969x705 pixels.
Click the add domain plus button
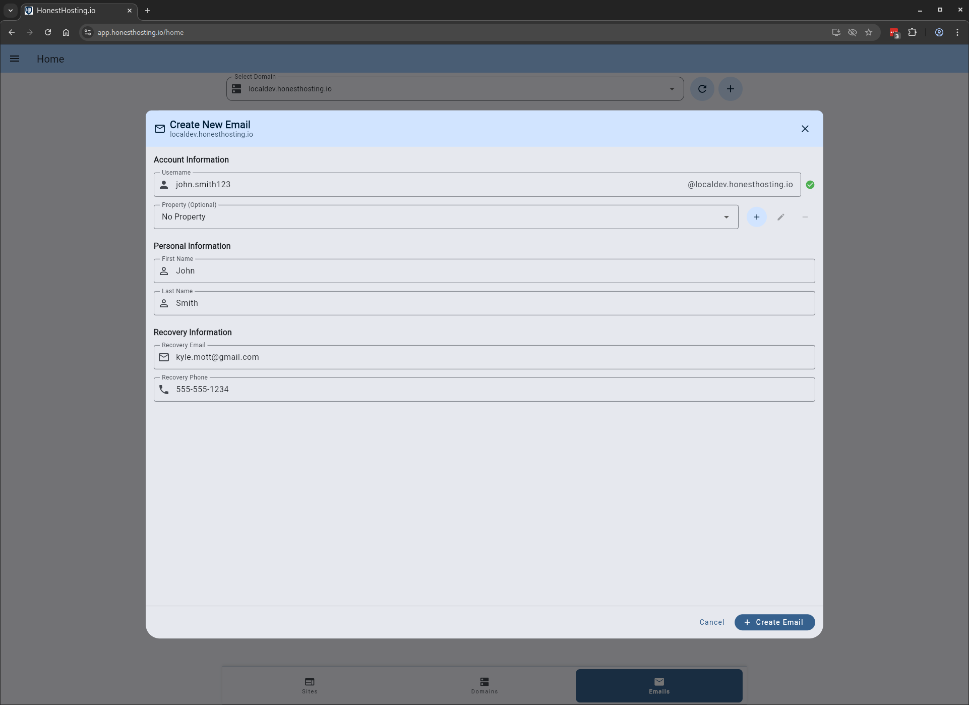click(x=730, y=89)
